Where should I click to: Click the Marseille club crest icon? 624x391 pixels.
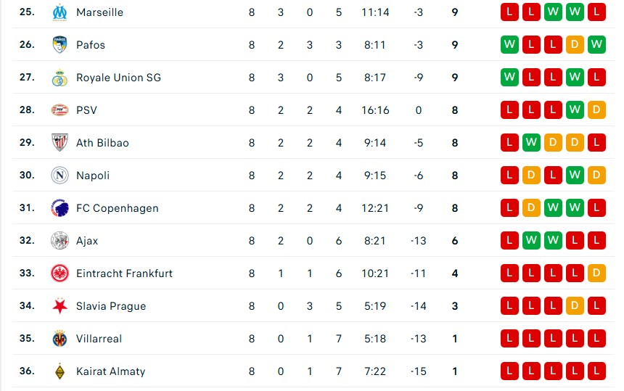59,12
